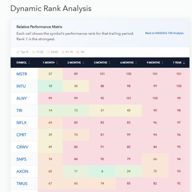This screenshot has height=192, width=192.
Task: Select the ALNY ticker link
Action: tap(22, 98)
